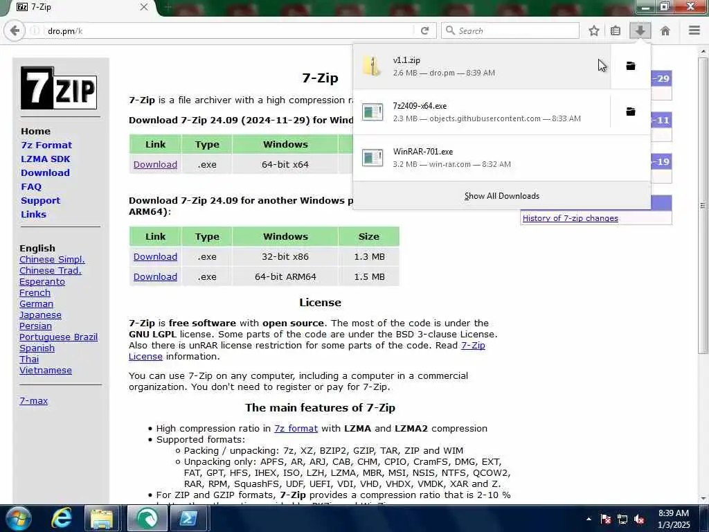Click the network tray icon
Viewport: 709px width, 532px height.
click(x=622, y=520)
